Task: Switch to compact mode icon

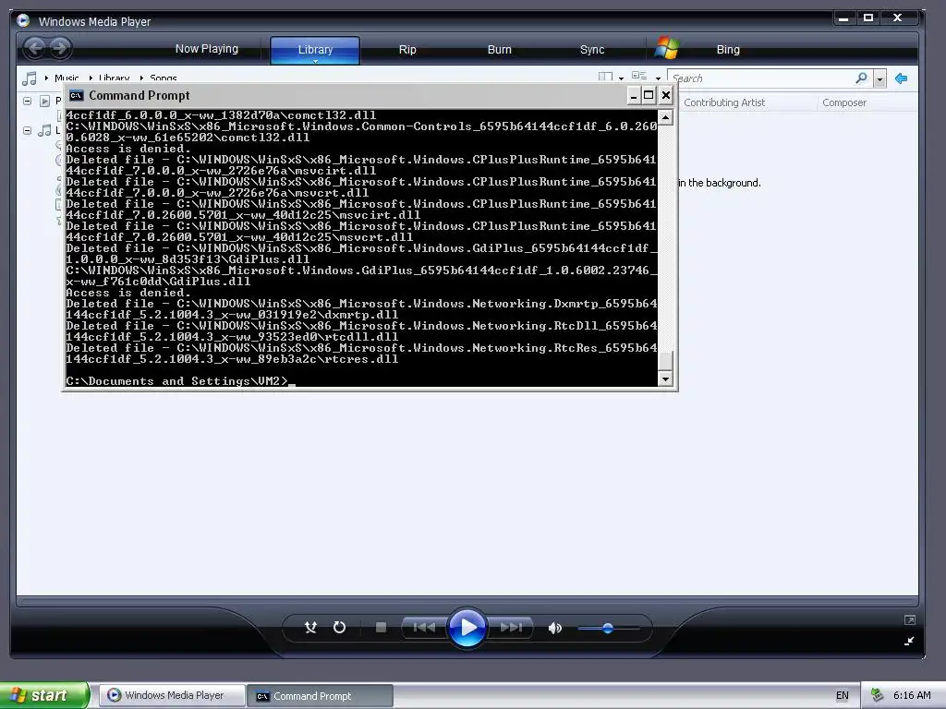Action: [x=909, y=642]
